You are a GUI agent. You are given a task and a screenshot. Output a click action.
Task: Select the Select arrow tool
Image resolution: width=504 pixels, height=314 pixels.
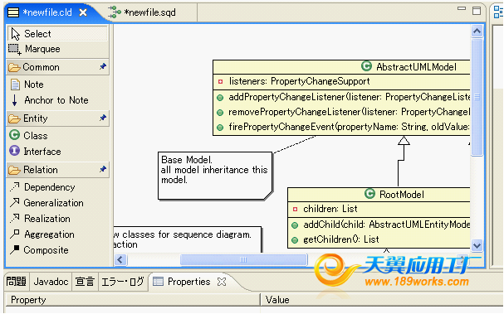[58, 33]
